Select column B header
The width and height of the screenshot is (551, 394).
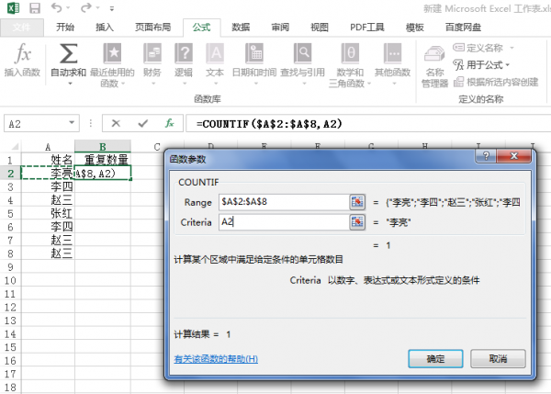[103, 147]
